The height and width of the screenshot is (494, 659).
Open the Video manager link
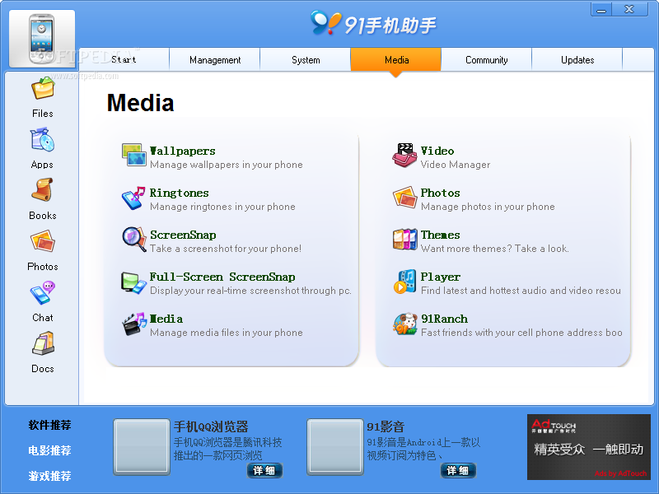437,151
